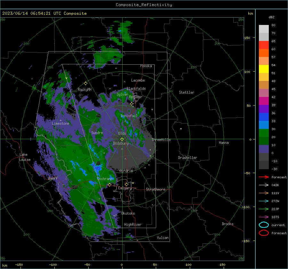Screen dimensions: 288x269
Task: Click the Lacombe label
Action: (138, 80)
